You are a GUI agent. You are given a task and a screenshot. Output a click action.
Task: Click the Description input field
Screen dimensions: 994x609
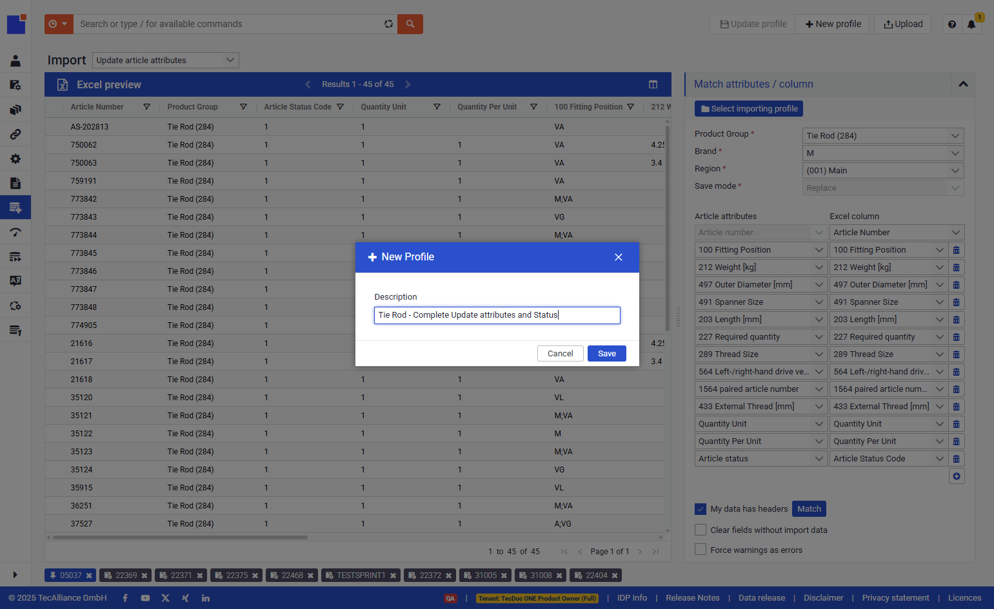497,315
